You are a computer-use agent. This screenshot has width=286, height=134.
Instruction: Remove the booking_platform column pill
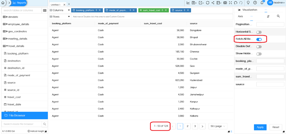click(100, 10)
